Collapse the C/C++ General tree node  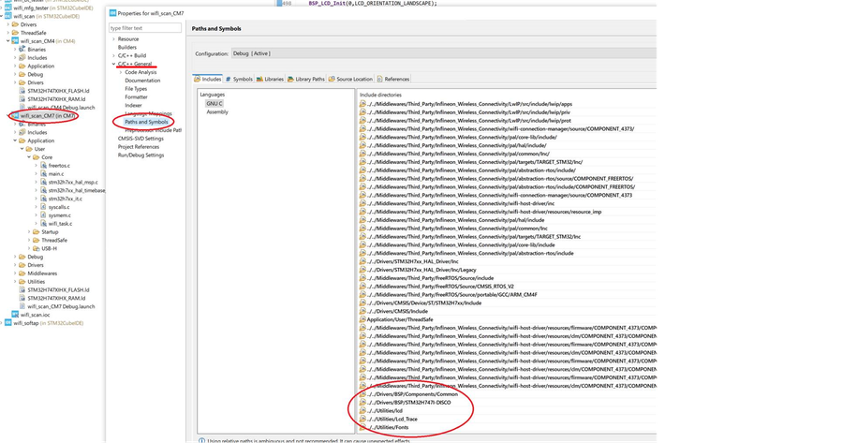113,64
